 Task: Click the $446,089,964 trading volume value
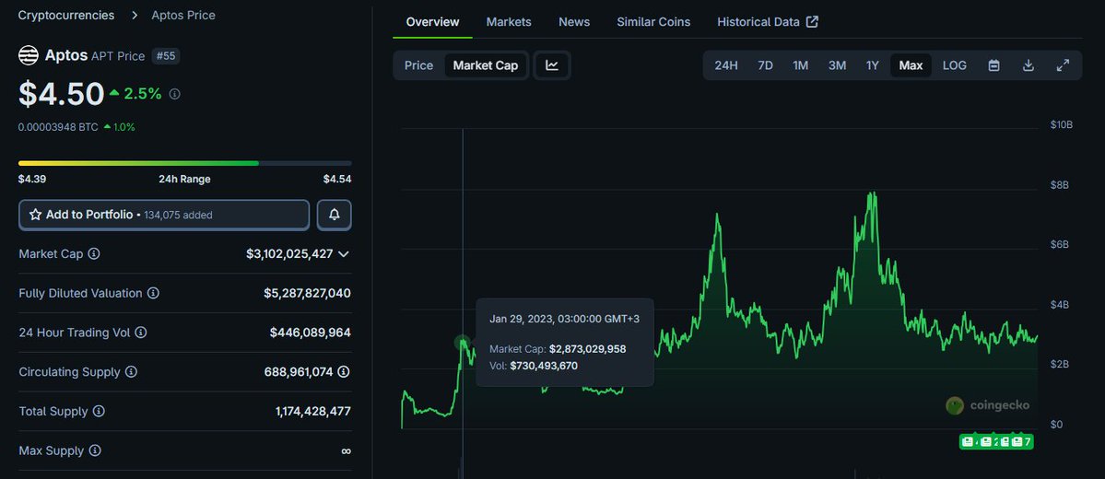tap(310, 333)
